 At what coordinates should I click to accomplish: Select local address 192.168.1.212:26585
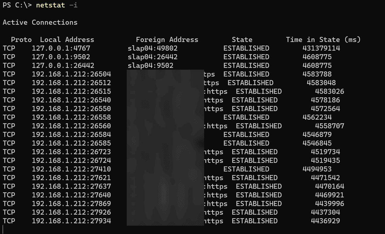pyautogui.click(x=71, y=143)
